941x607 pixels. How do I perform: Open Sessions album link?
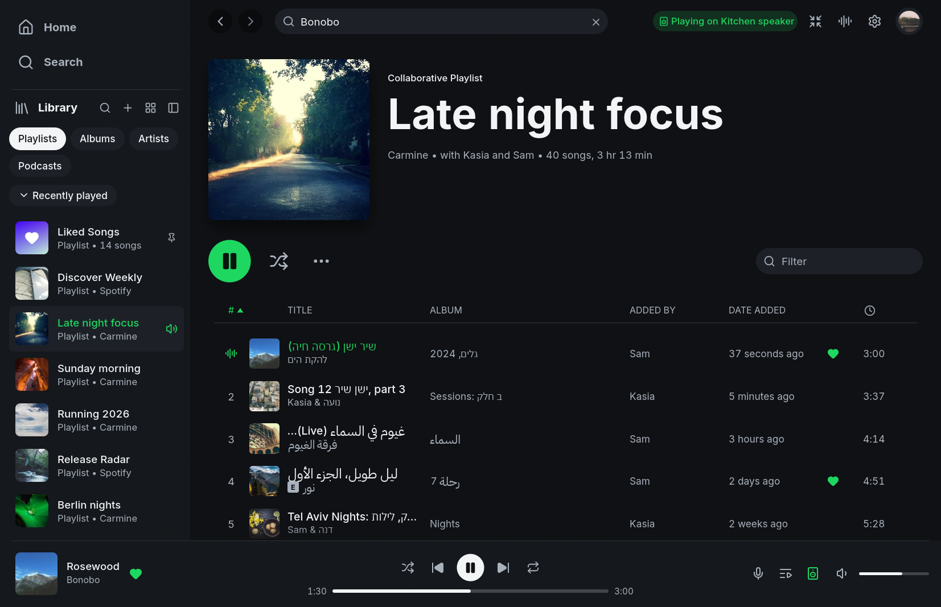(466, 397)
